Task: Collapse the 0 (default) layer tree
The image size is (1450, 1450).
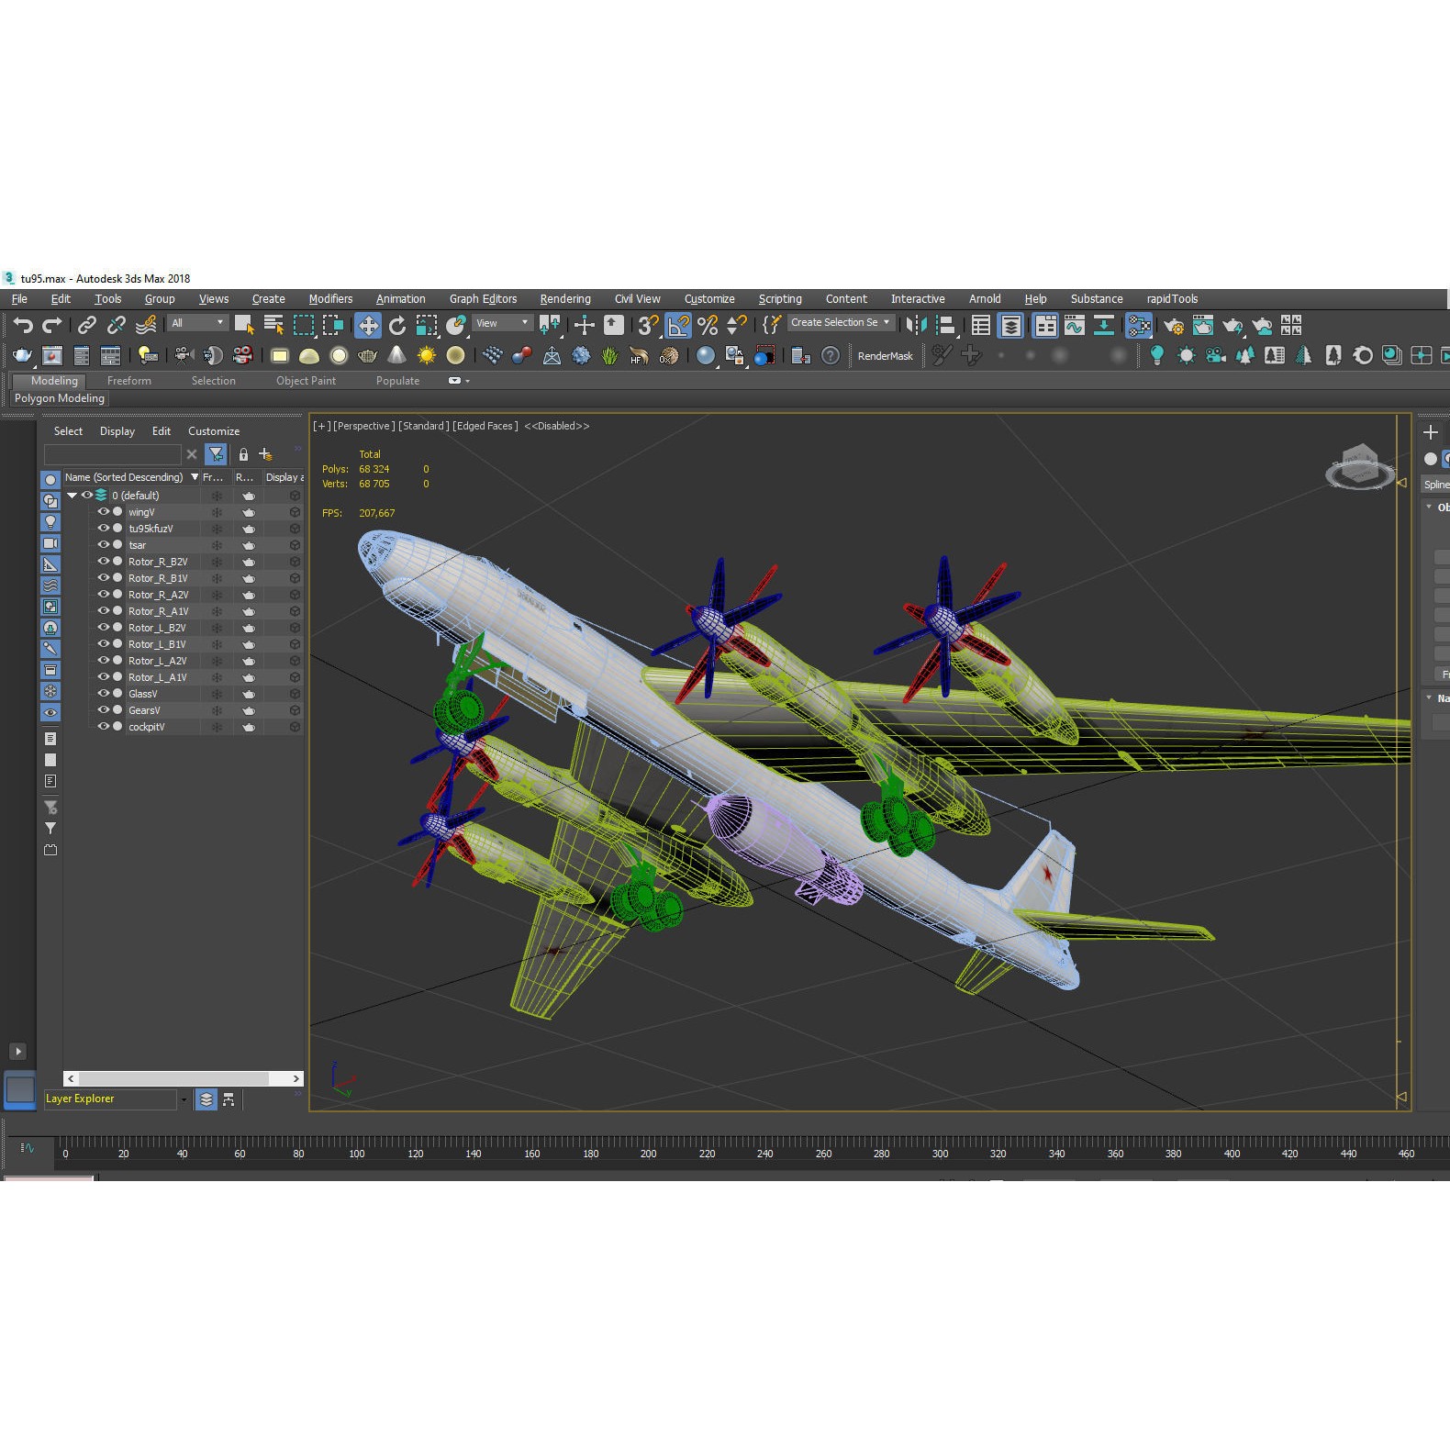Action: click(x=72, y=496)
